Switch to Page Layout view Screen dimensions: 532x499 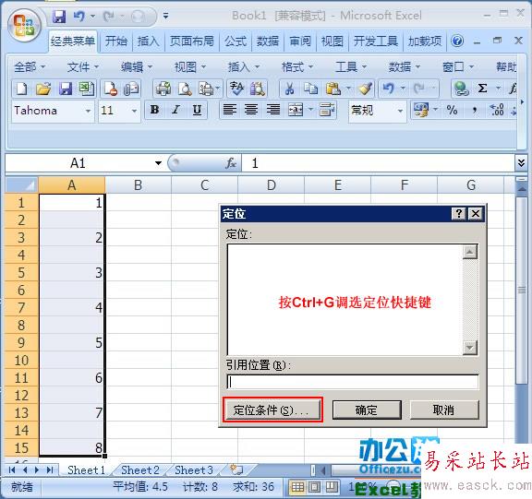coord(314,487)
